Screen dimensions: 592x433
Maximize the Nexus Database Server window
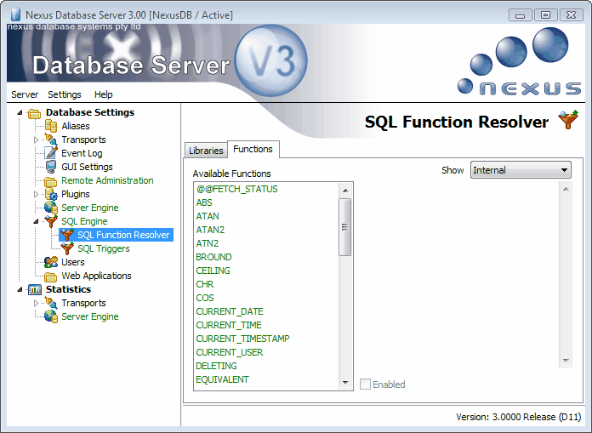tap(545, 15)
